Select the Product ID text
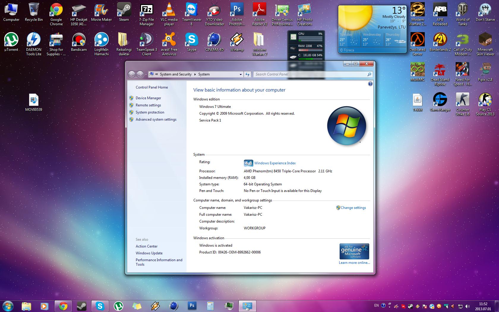This screenshot has width=499, height=312. point(230,252)
